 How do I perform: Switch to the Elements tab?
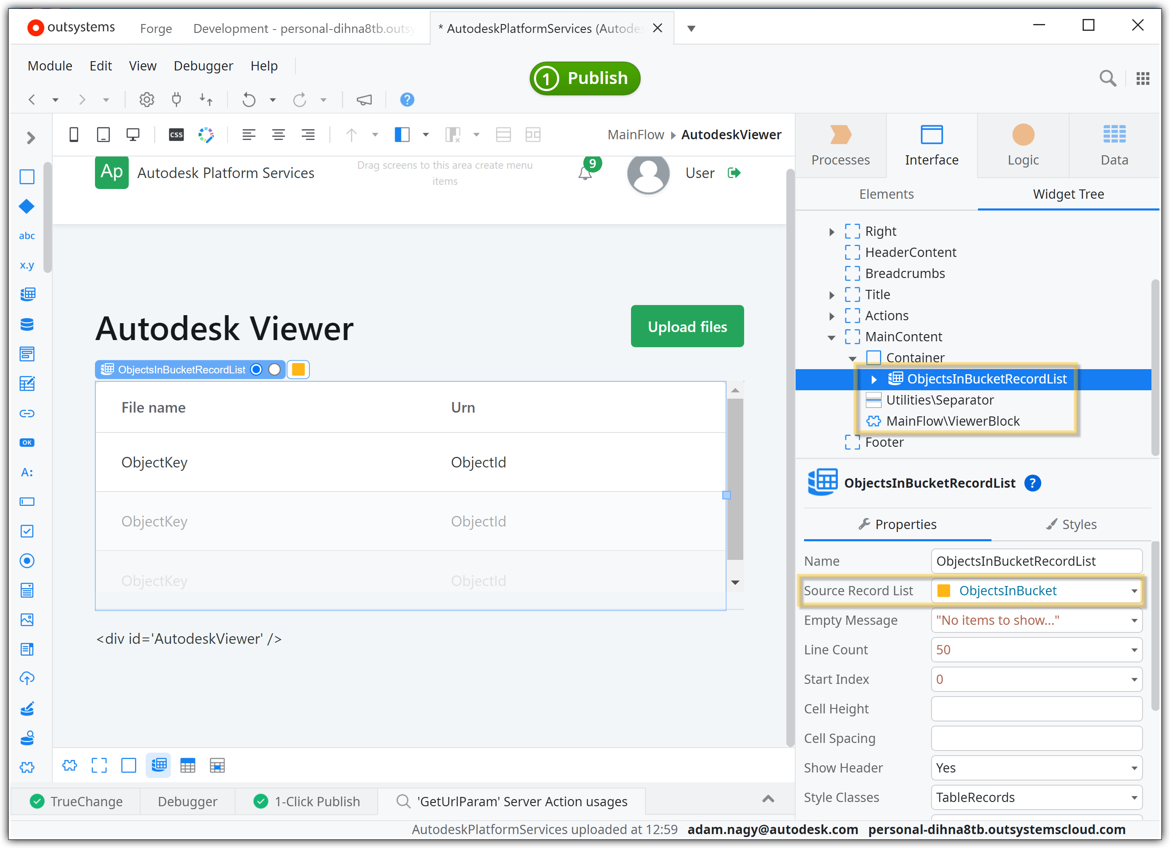[886, 194]
